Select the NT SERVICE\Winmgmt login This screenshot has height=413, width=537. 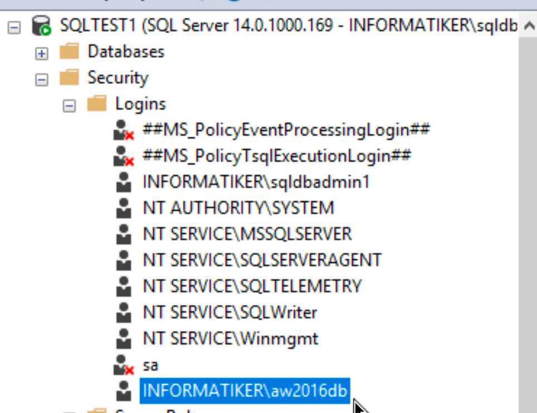[231, 339]
